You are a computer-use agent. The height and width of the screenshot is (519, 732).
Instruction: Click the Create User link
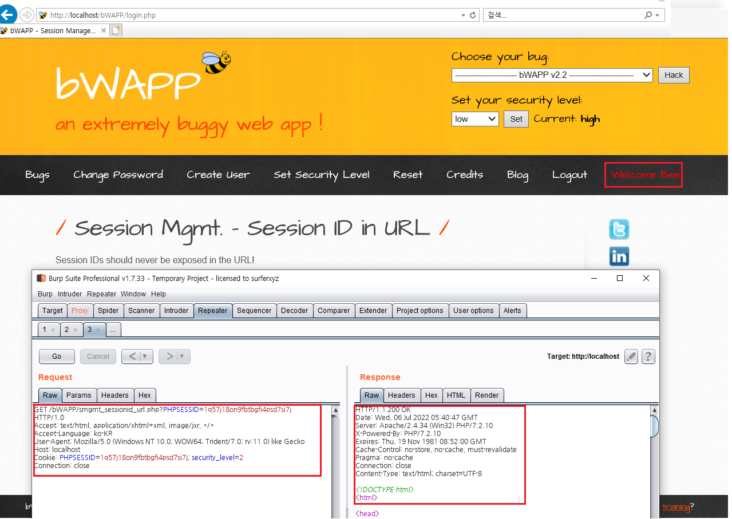tap(218, 175)
